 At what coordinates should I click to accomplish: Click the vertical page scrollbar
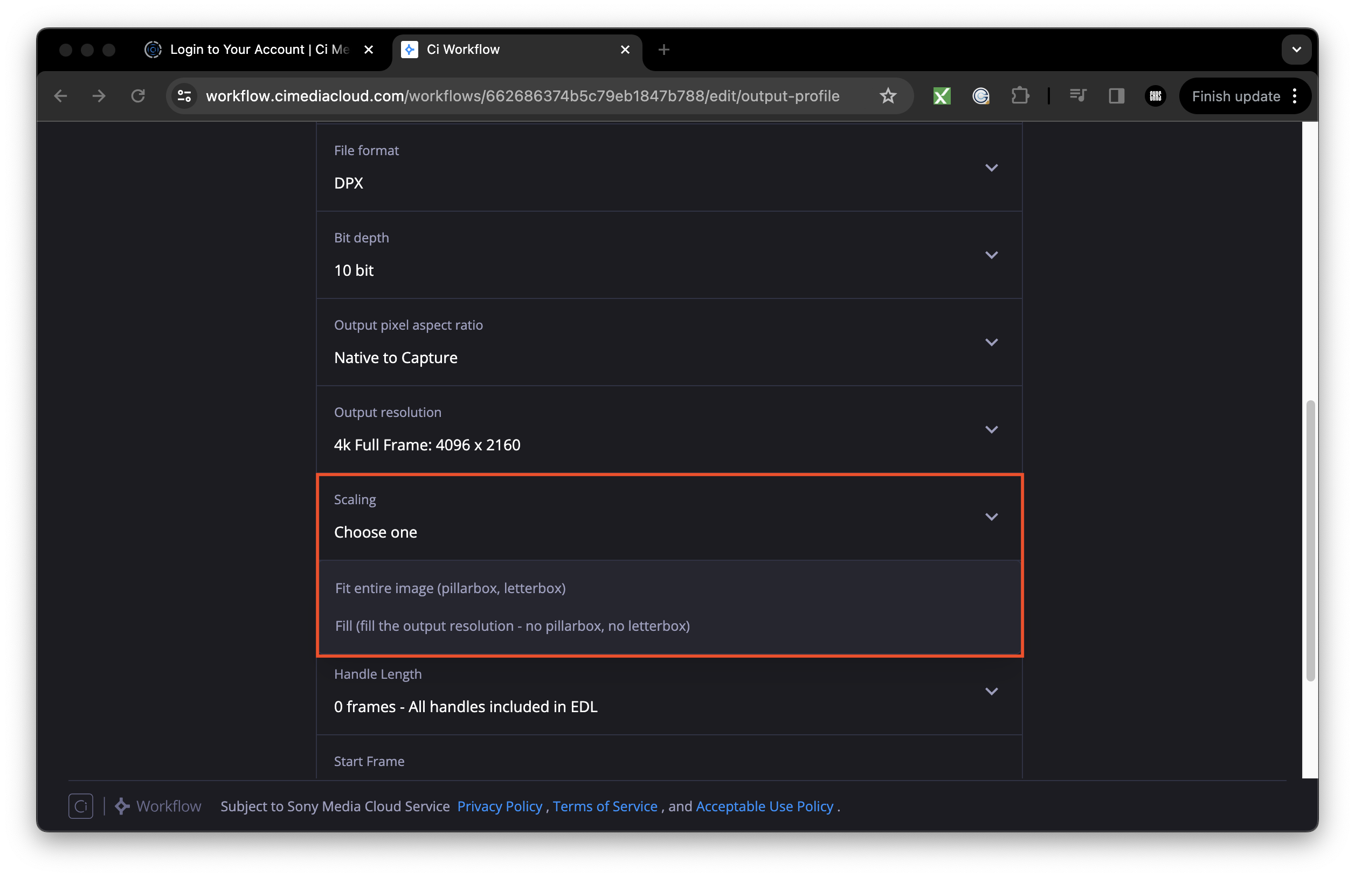1310,541
